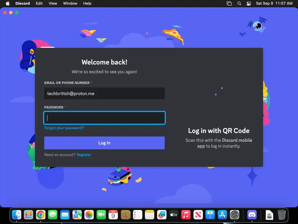Open Mail app in the dock
The height and width of the screenshot is (224, 298).
click(65, 215)
